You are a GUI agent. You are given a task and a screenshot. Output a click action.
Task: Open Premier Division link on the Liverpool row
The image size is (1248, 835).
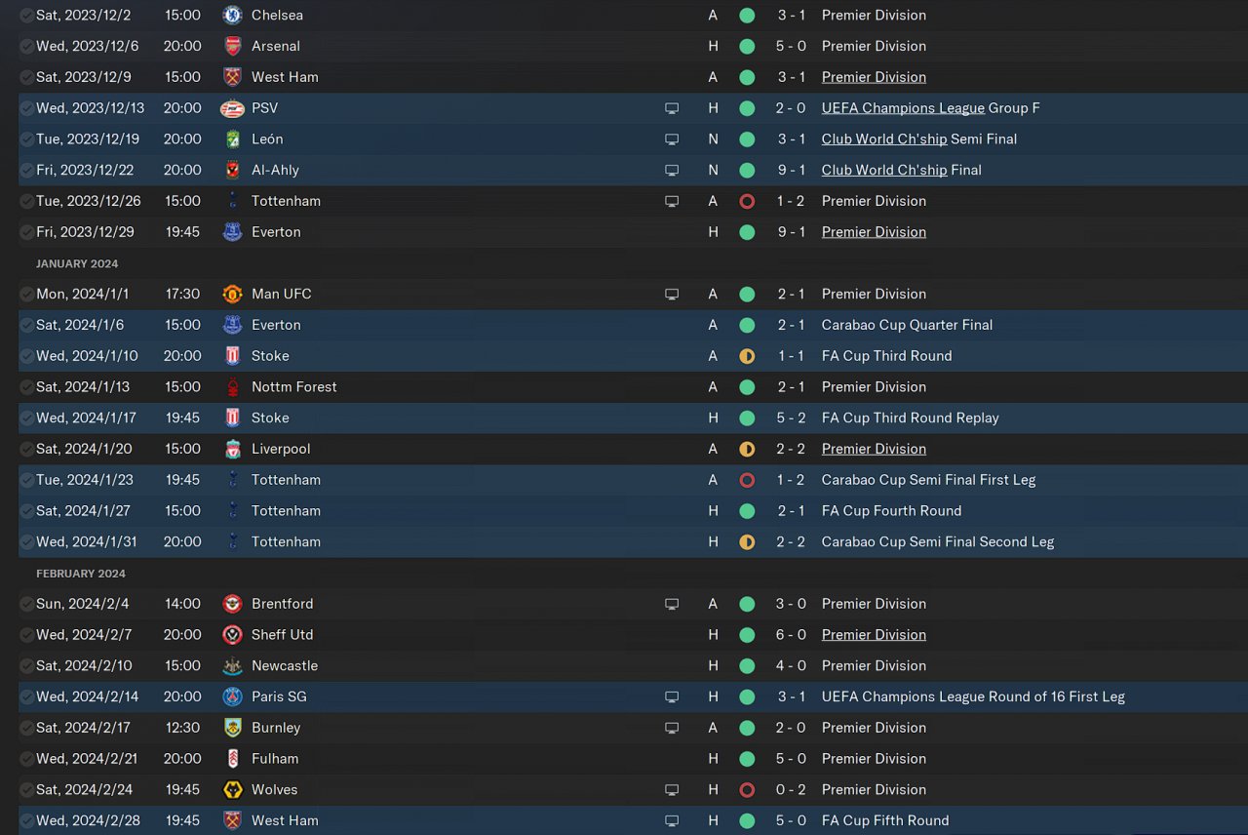tap(874, 449)
